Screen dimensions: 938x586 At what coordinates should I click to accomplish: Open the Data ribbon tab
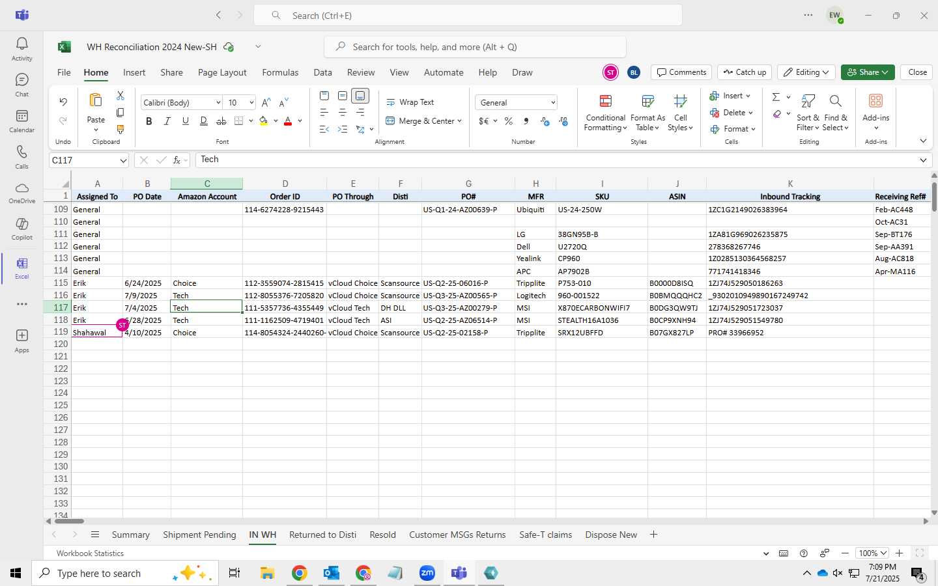[x=322, y=72]
